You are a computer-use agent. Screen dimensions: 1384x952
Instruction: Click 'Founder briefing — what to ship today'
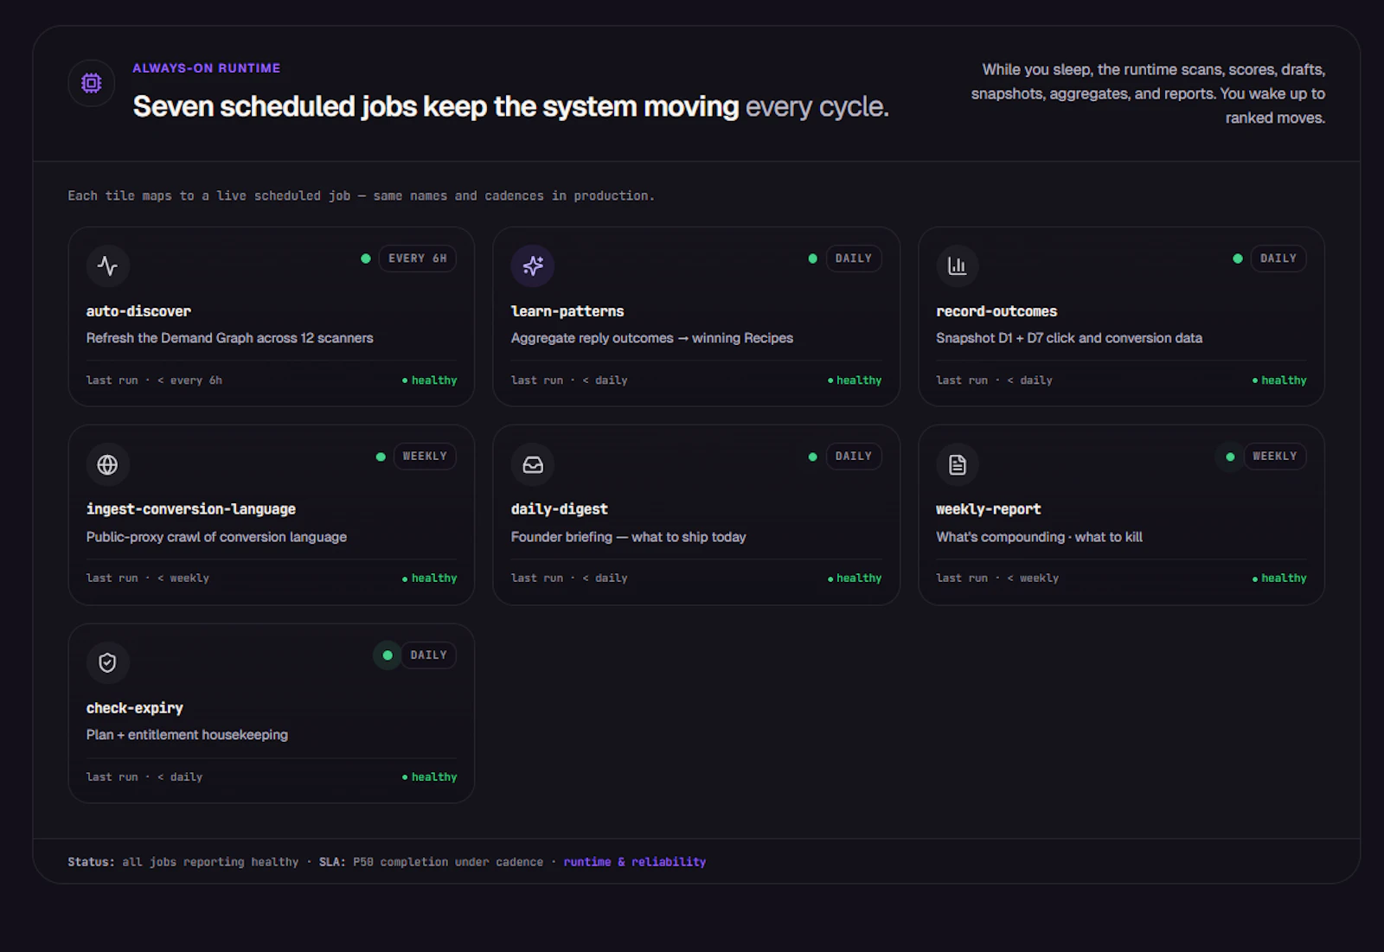629,537
